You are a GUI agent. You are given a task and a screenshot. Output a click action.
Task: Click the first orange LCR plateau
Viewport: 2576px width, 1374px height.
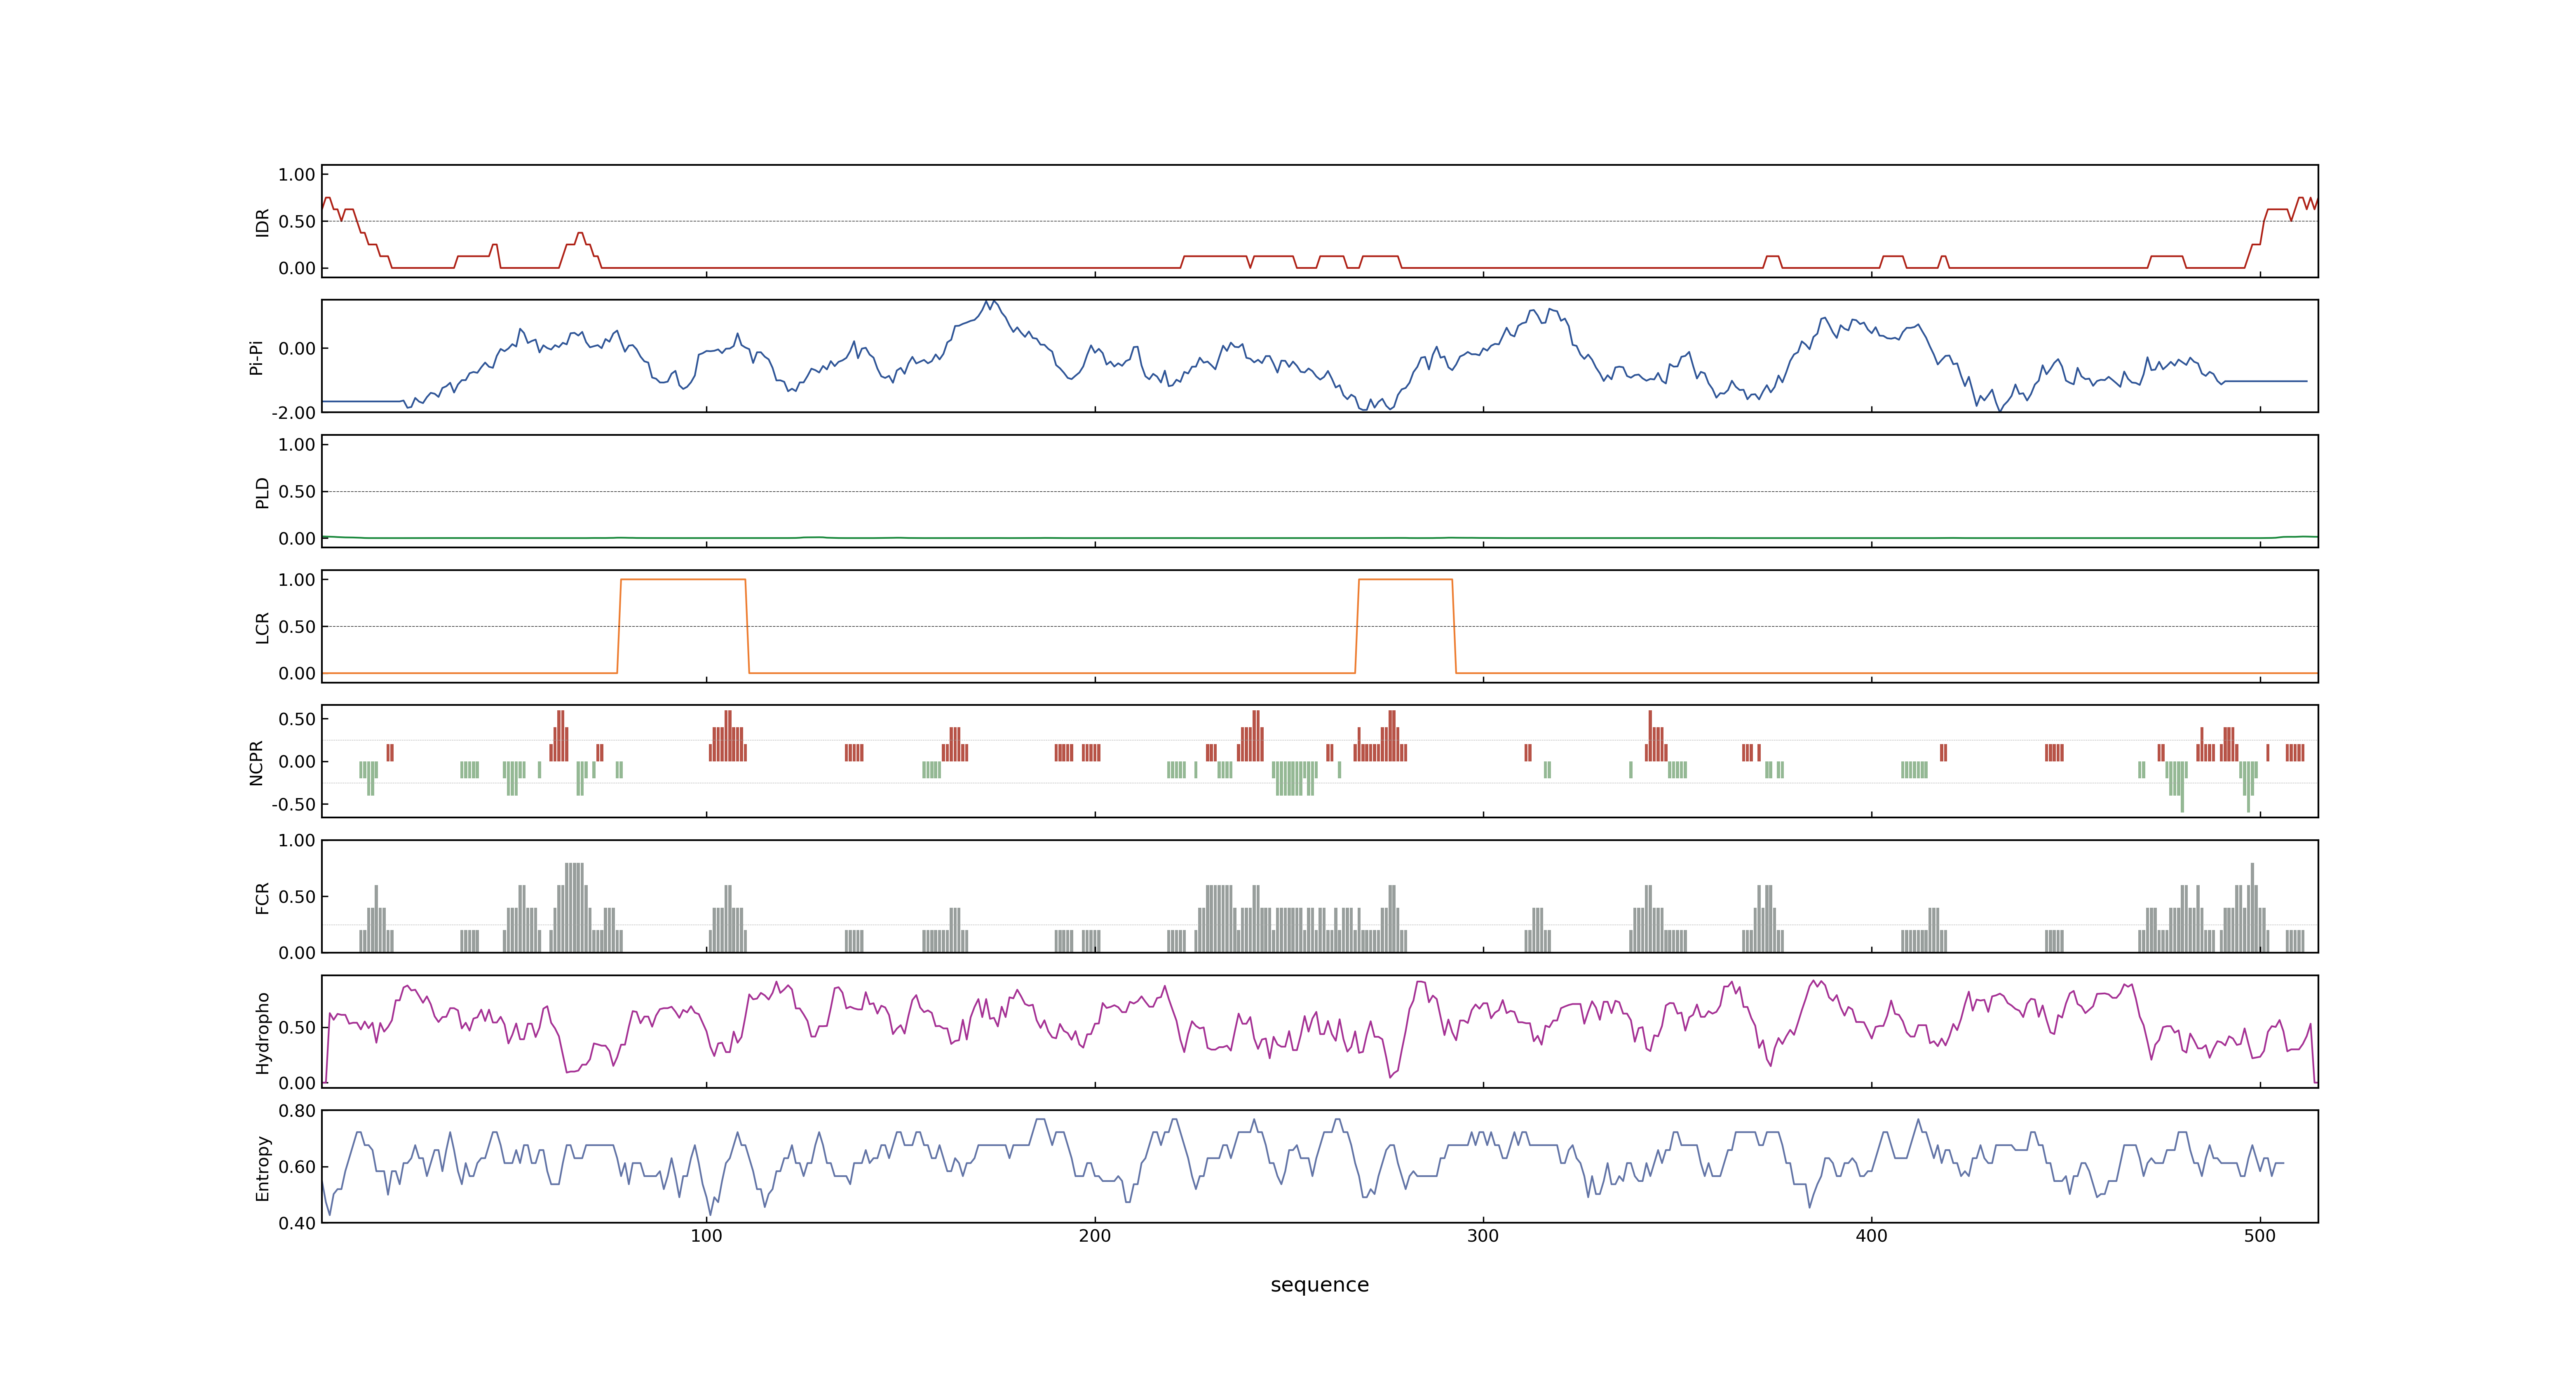tap(683, 580)
